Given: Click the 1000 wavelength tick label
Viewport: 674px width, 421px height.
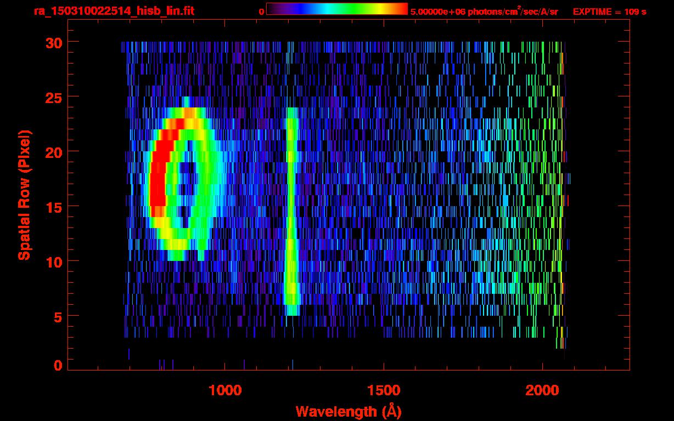Looking at the screenshot, I should coord(225,390).
